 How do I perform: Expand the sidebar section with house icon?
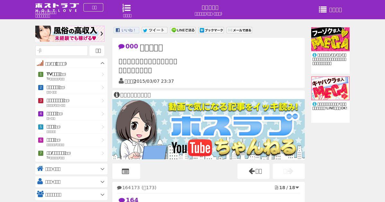pos(71,169)
